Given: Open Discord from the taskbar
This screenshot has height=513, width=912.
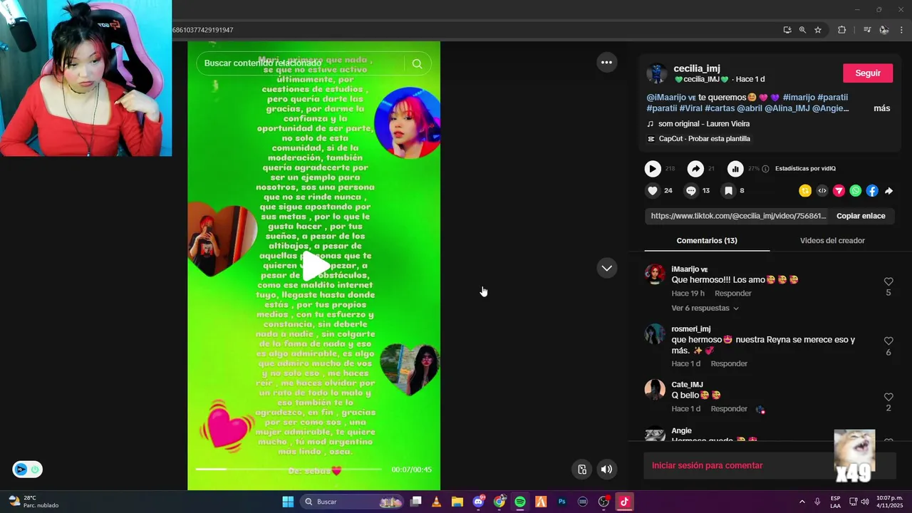Looking at the screenshot, I should (479, 502).
